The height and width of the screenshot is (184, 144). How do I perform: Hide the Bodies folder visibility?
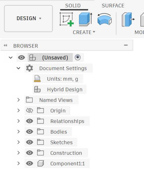(x=29, y=132)
